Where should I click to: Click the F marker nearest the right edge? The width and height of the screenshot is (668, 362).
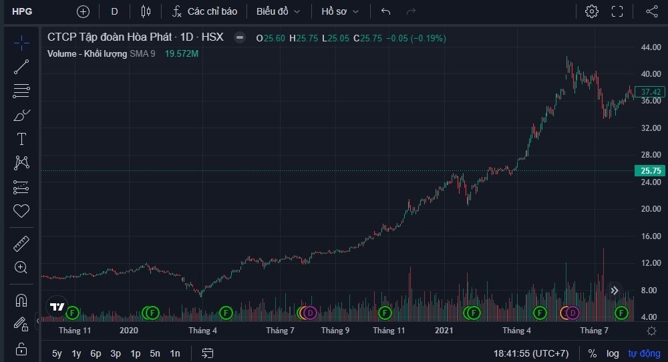(621, 313)
